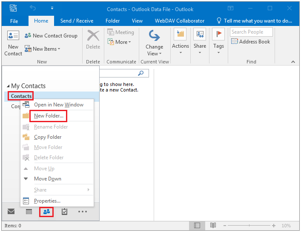The height and width of the screenshot is (232, 301).
Task: Adjust the zoom slider in status bar
Action: [x=249, y=226]
